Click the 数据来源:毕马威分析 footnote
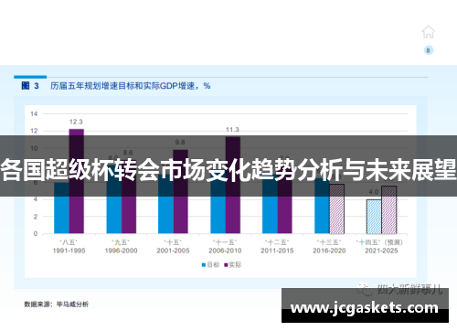The height and width of the screenshot is (331, 457). [57, 304]
